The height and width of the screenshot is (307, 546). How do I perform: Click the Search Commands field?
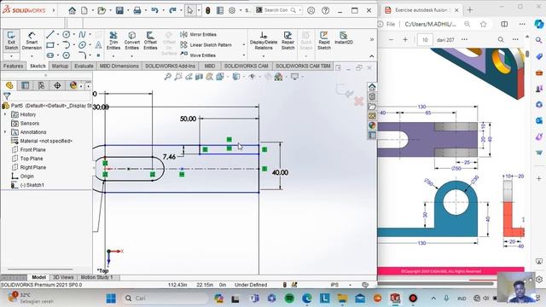coord(279,10)
